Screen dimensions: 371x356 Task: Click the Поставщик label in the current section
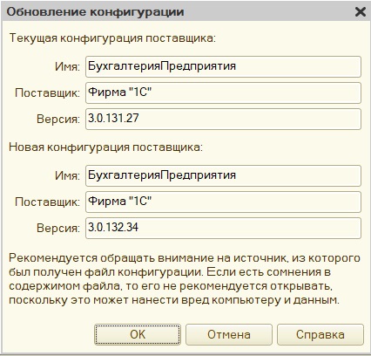47,93
